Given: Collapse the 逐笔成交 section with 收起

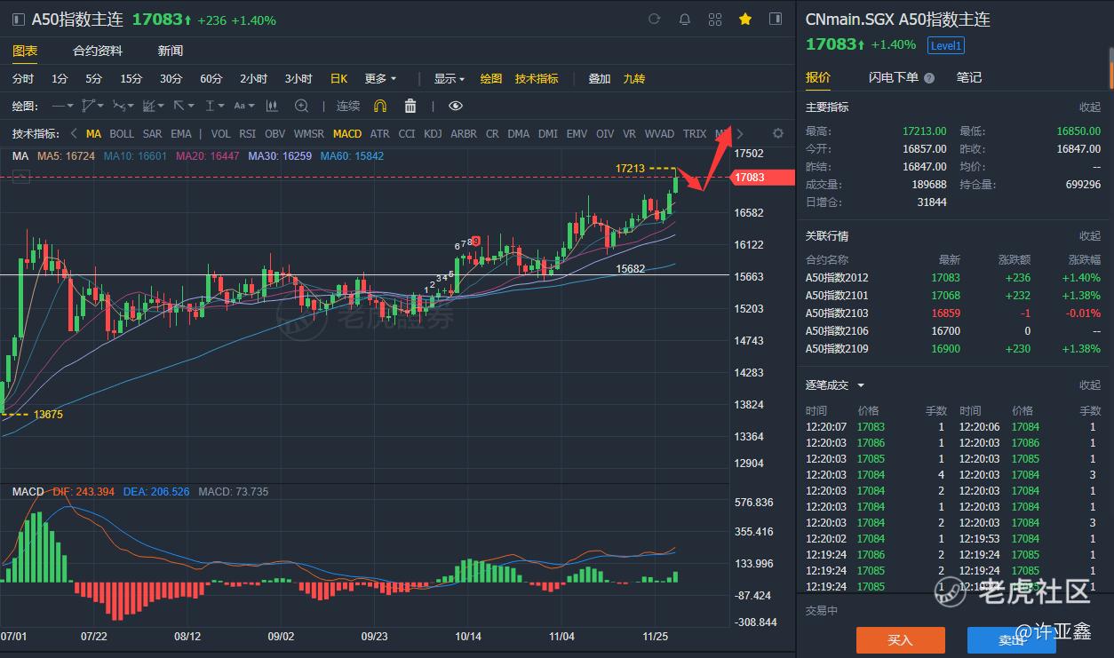Looking at the screenshot, I should pyautogui.click(x=1090, y=385).
